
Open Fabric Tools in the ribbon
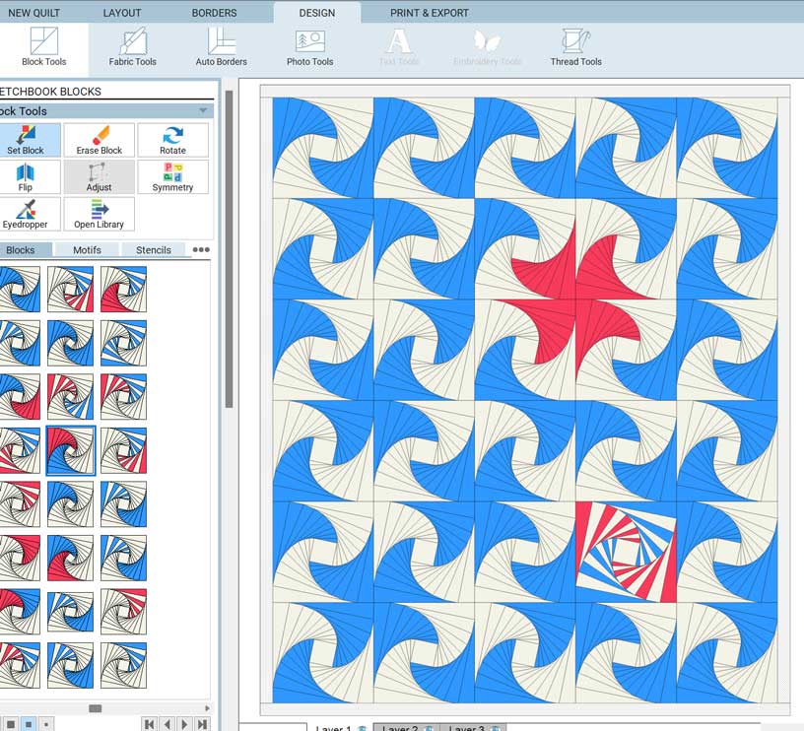tap(132, 47)
